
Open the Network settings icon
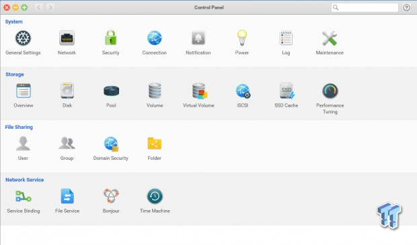[x=67, y=38]
